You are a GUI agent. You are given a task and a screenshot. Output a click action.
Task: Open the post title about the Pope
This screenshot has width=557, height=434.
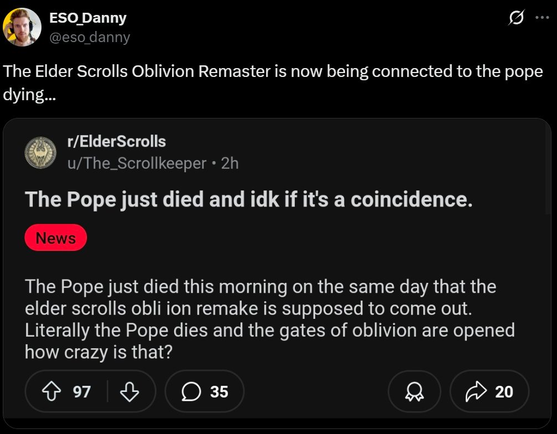(x=249, y=199)
